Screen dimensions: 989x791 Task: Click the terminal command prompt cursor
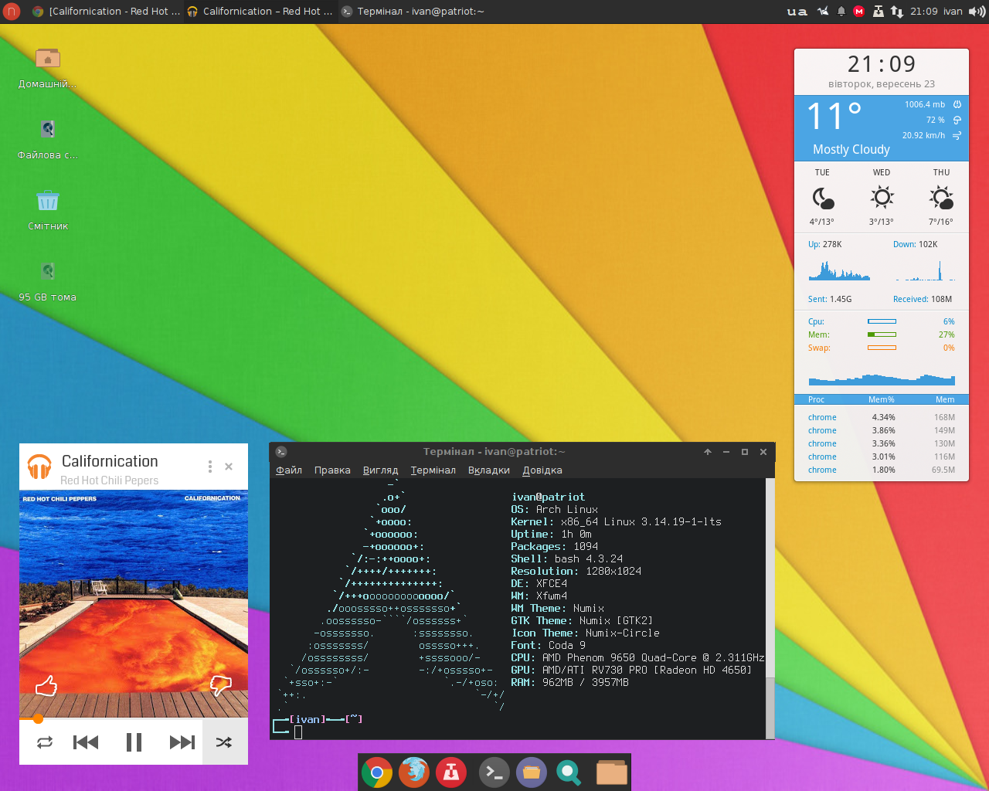298,732
